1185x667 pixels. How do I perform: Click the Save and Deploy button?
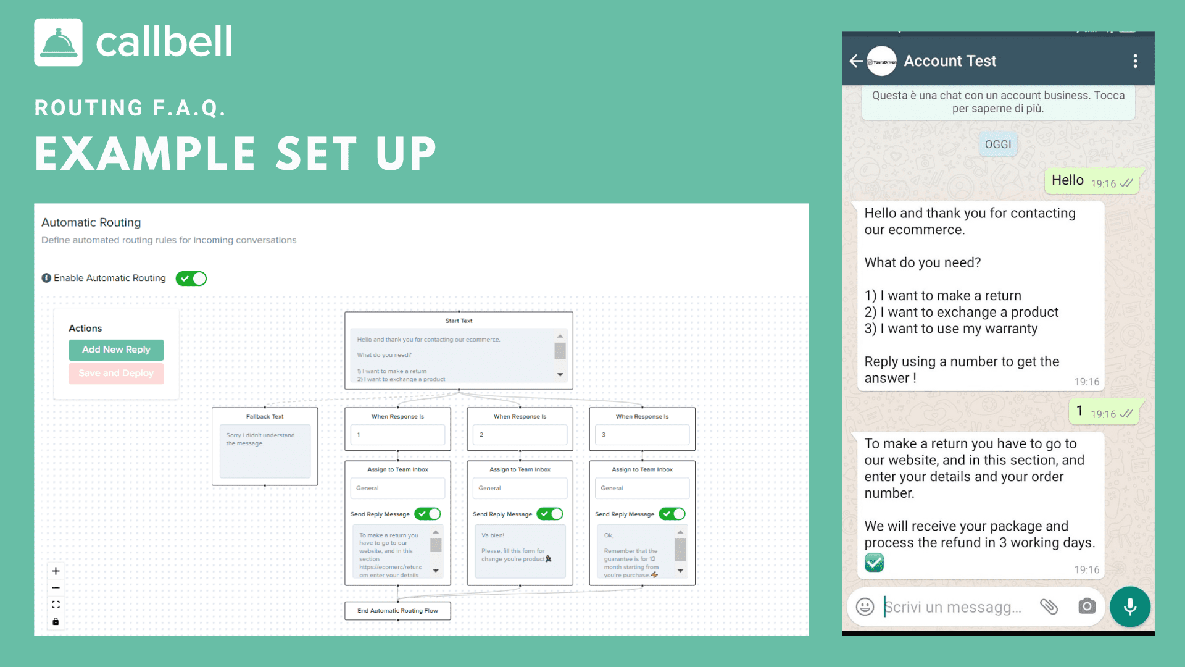[x=115, y=373]
